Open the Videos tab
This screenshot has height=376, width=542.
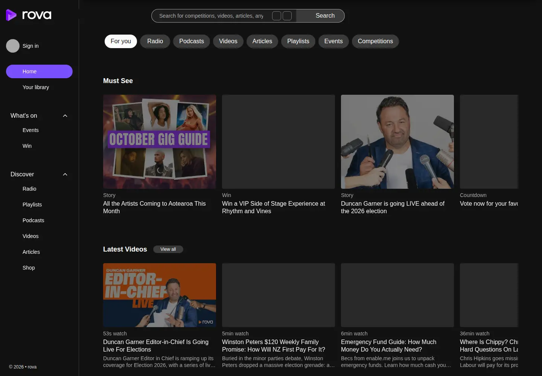pyautogui.click(x=228, y=41)
